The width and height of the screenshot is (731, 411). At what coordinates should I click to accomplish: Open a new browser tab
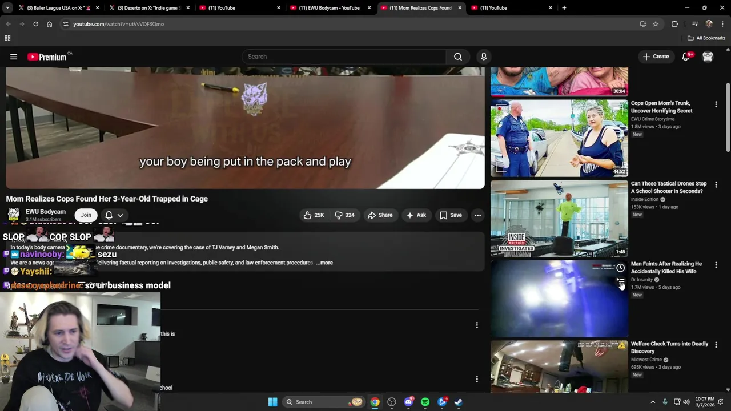564,8
